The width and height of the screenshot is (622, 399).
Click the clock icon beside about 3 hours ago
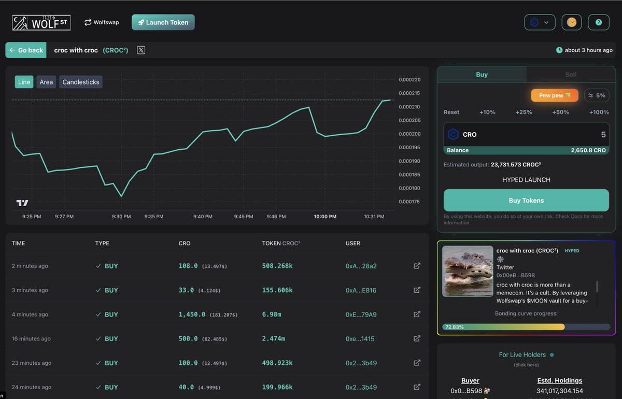[559, 50]
